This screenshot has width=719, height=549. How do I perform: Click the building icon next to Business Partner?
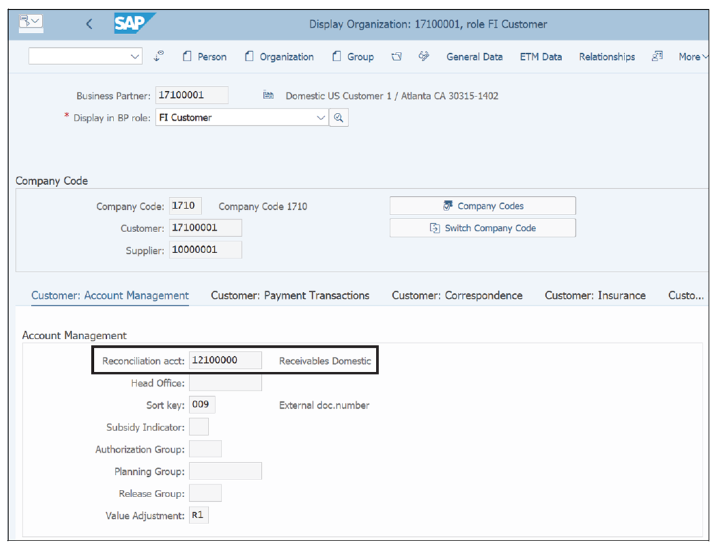pyautogui.click(x=268, y=94)
